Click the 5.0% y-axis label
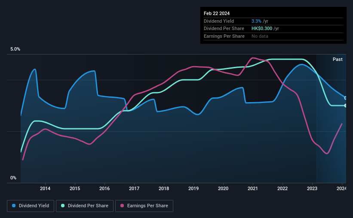 click(15, 49)
